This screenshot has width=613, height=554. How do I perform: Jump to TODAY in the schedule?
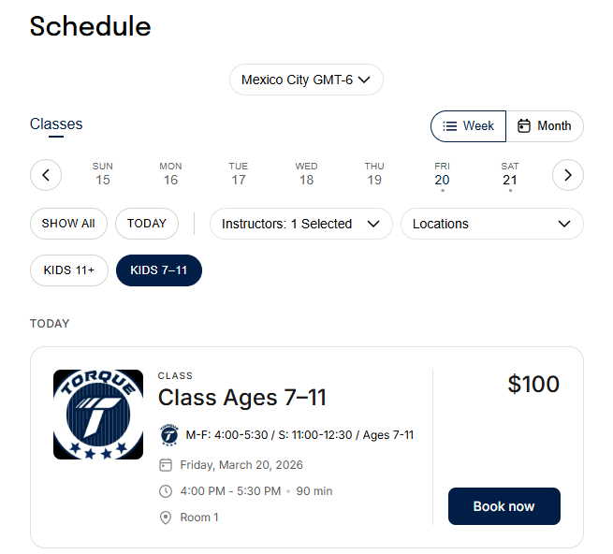[147, 224]
